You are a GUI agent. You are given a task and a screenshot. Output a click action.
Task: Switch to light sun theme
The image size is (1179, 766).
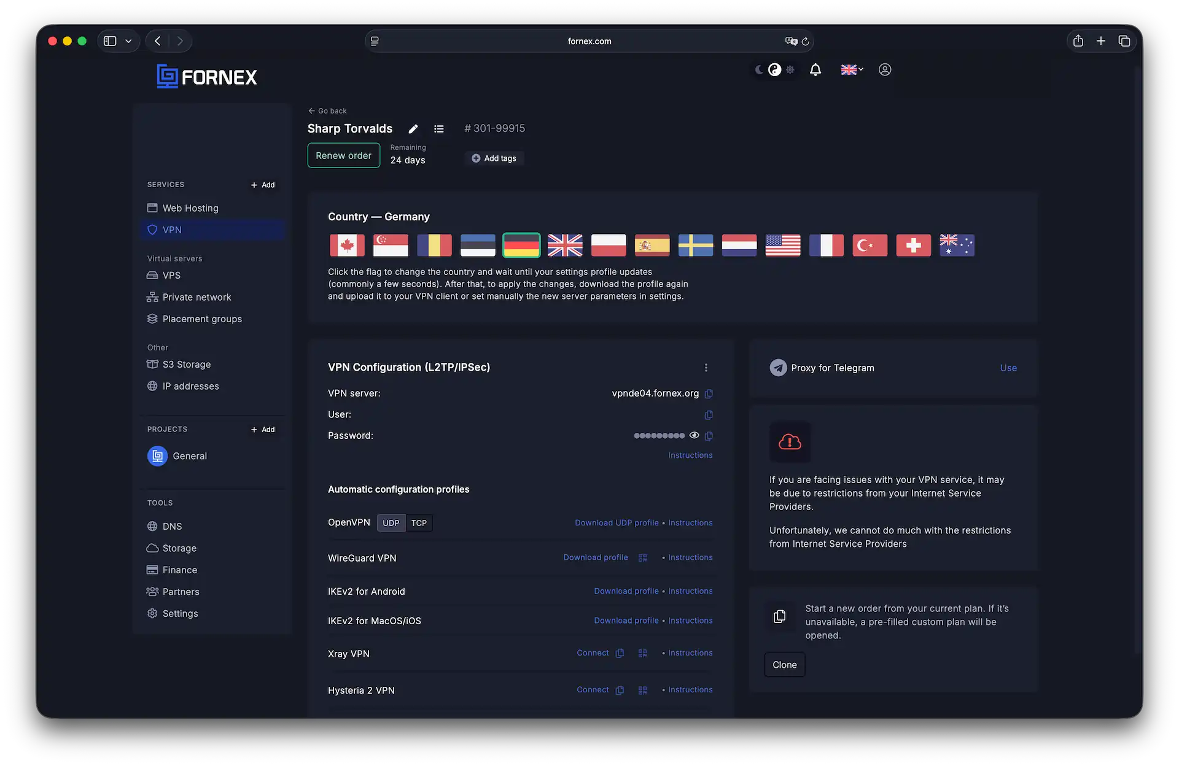(790, 70)
